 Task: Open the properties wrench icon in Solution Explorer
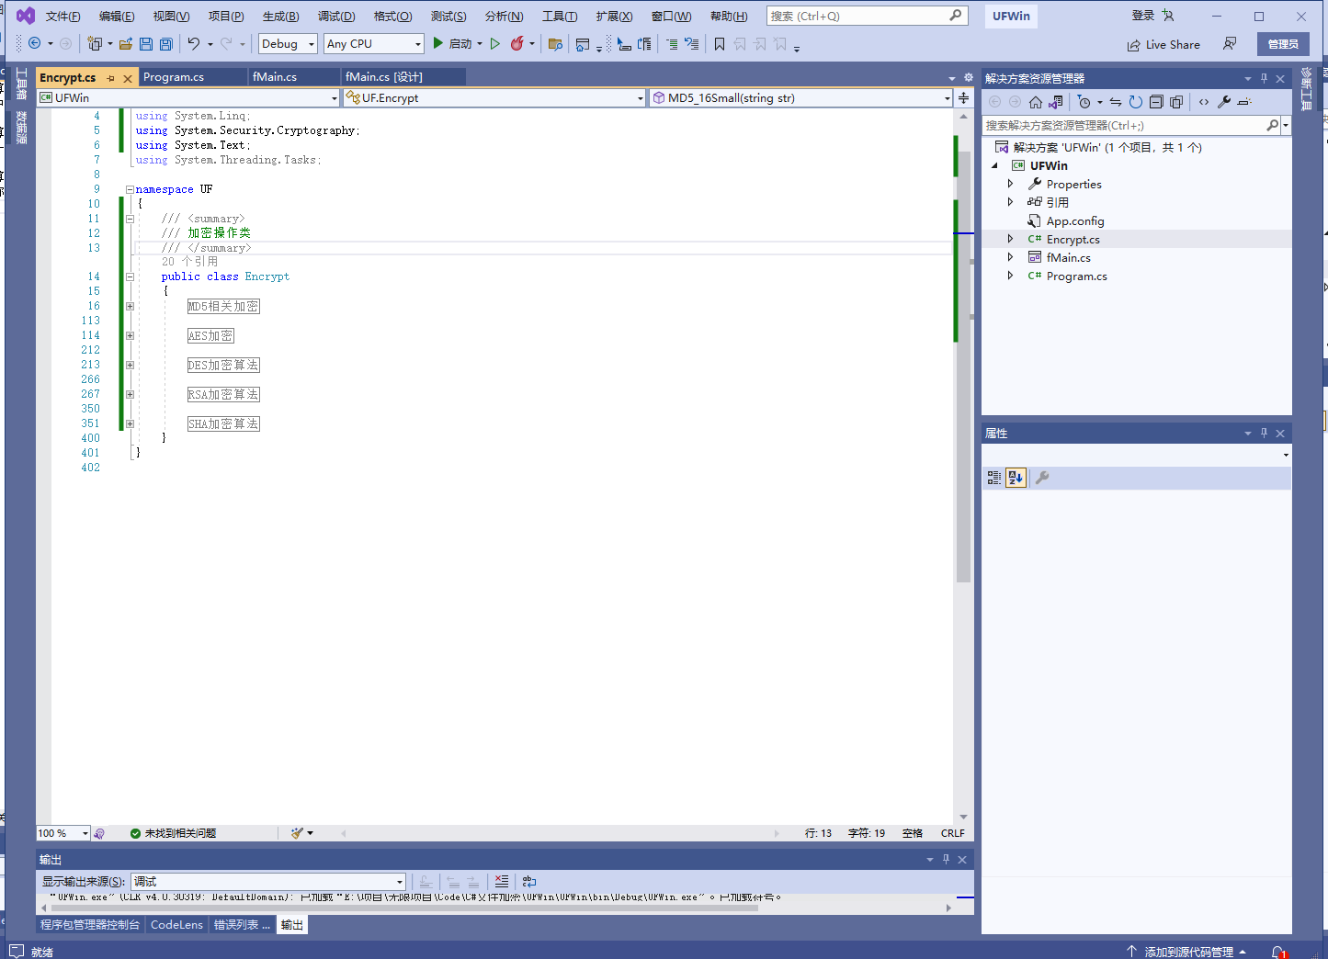[1224, 102]
